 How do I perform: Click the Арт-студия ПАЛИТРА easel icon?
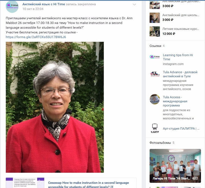click(x=155, y=128)
